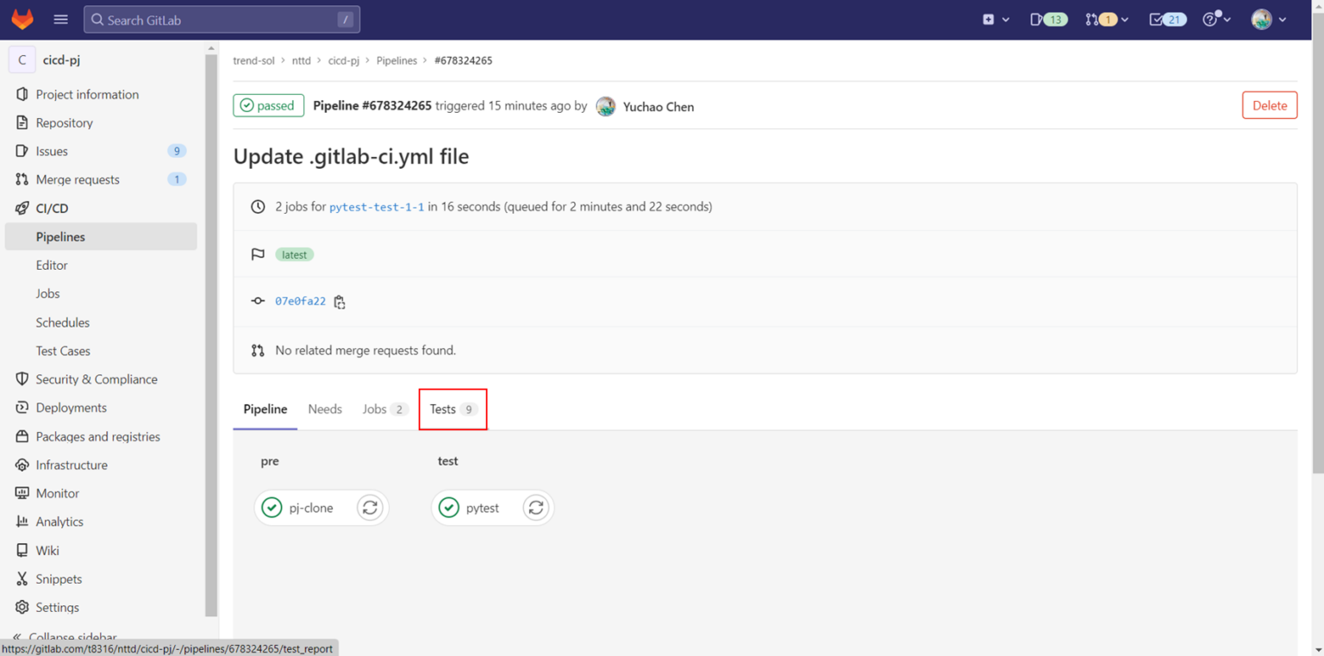Copy the commit SHA with the clipboard icon
This screenshot has width=1324, height=656.
(x=340, y=302)
